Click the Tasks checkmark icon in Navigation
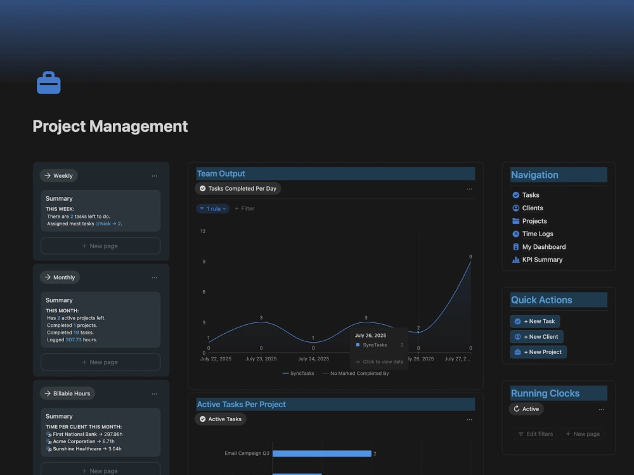The image size is (634, 475). click(x=515, y=195)
